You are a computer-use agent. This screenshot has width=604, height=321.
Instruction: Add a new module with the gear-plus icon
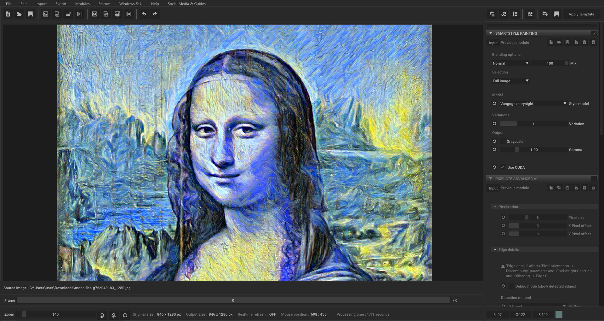[x=492, y=14]
